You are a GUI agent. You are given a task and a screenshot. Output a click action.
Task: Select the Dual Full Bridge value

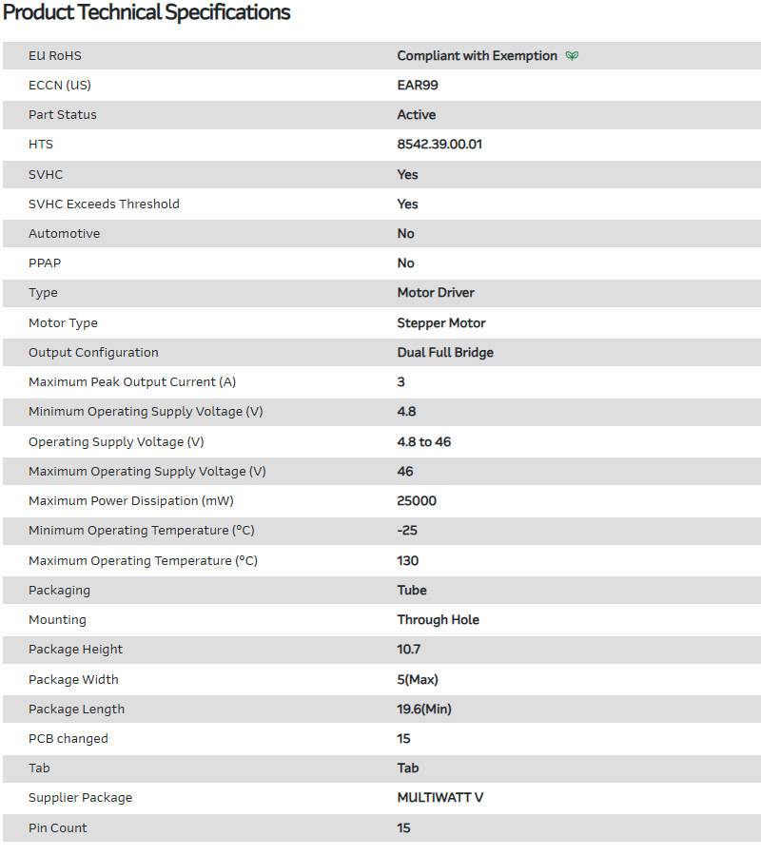tap(445, 353)
